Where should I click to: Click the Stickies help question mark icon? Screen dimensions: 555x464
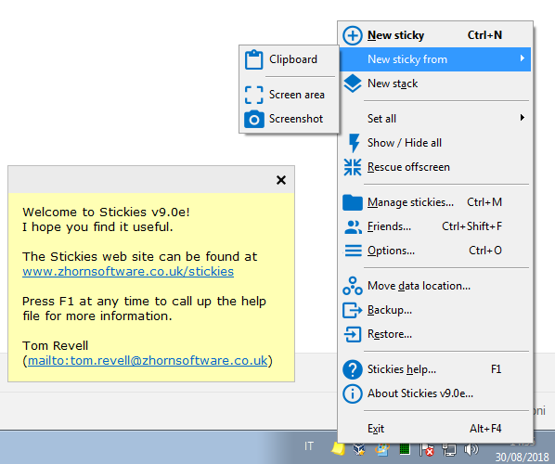click(x=352, y=369)
